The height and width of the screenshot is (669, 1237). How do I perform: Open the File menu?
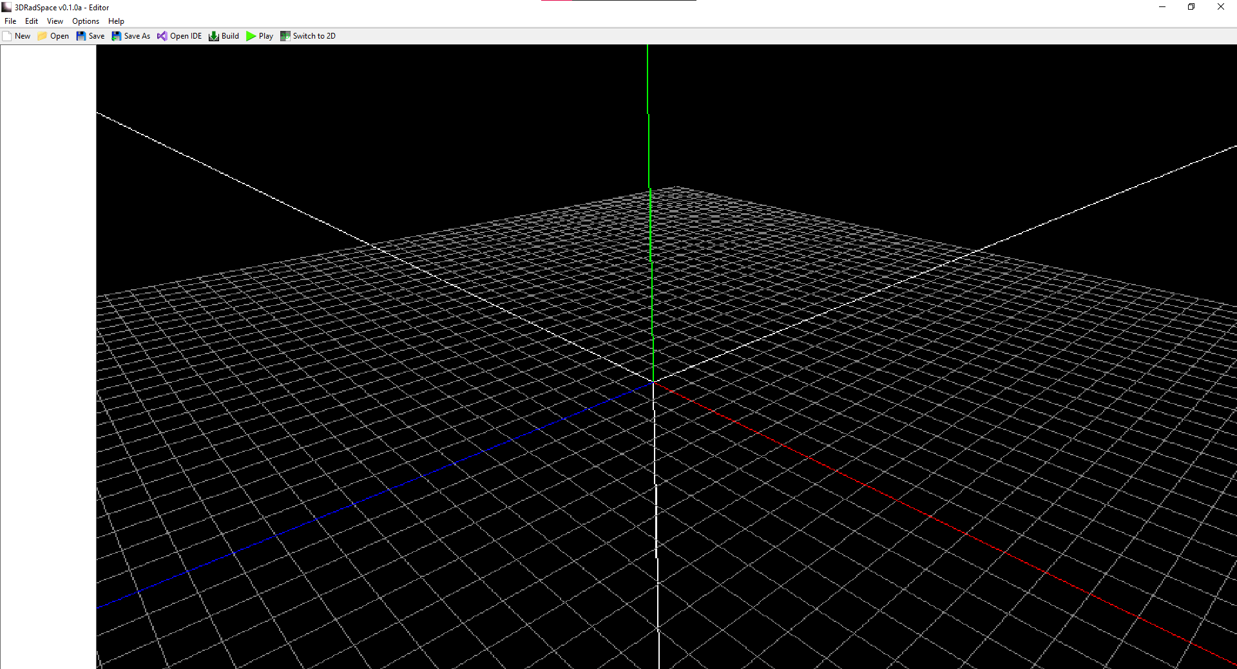pyautogui.click(x=10, y=21)
